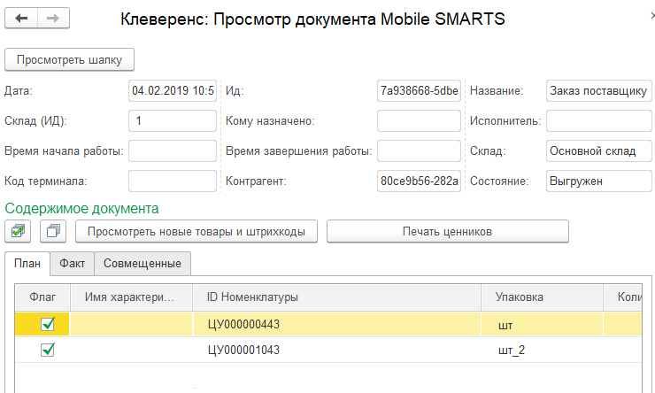
Task: Click the Дата input field
Action: pos(173,90)
